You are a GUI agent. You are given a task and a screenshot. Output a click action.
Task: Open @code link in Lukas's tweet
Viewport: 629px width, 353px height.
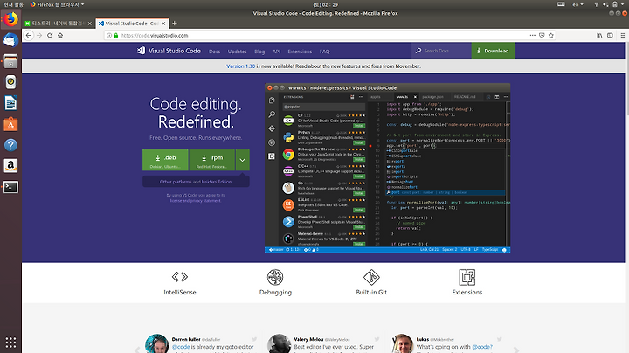(x=482, y=347)
